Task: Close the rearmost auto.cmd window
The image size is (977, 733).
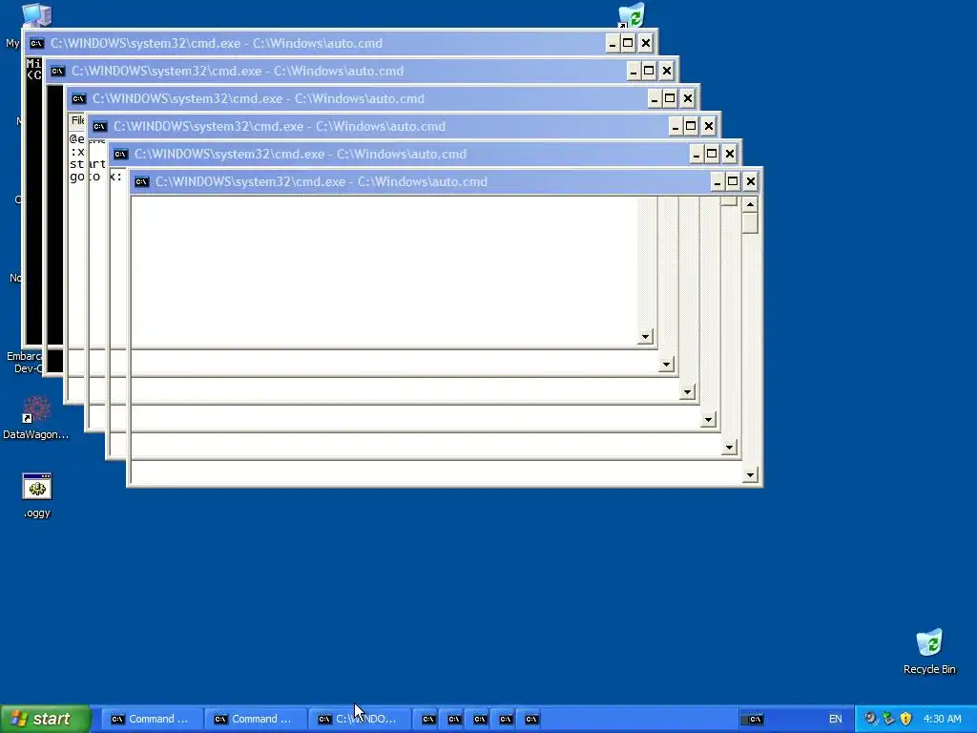Action: click(x=646, y=43)
